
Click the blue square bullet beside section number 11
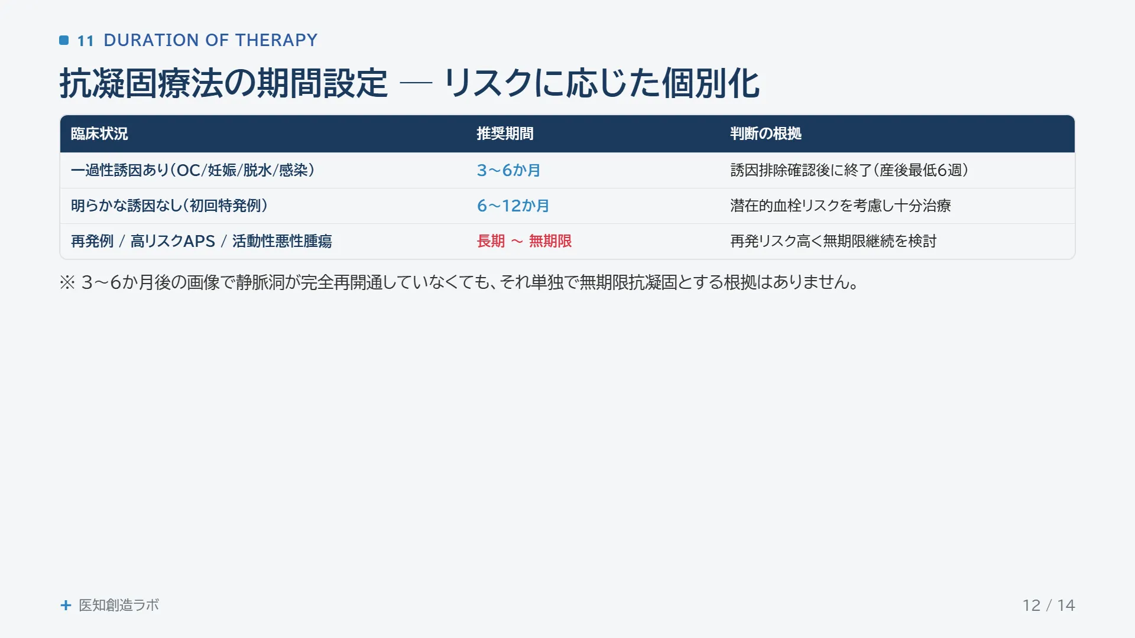pos(64,40)
